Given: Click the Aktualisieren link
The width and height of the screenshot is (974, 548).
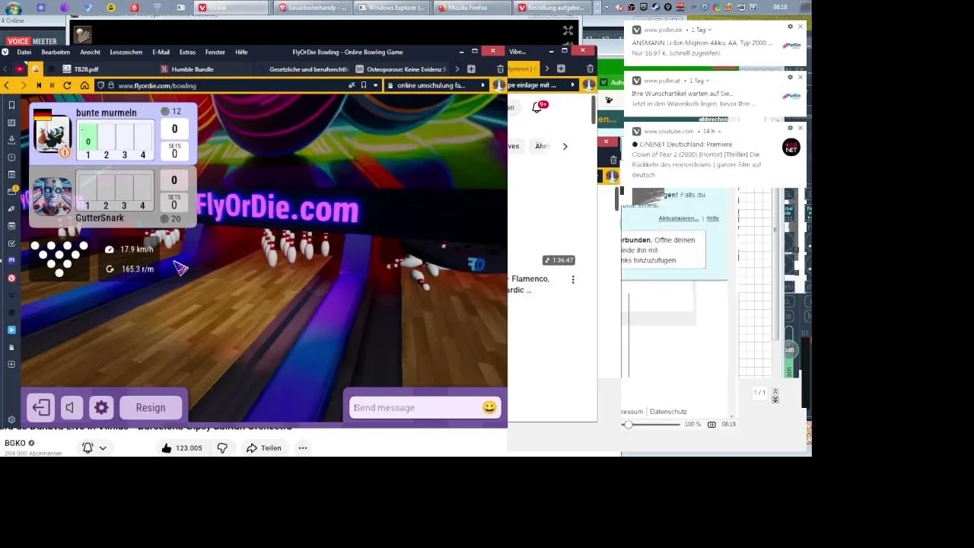Looking at the screenshot, I should pos(678,218).
